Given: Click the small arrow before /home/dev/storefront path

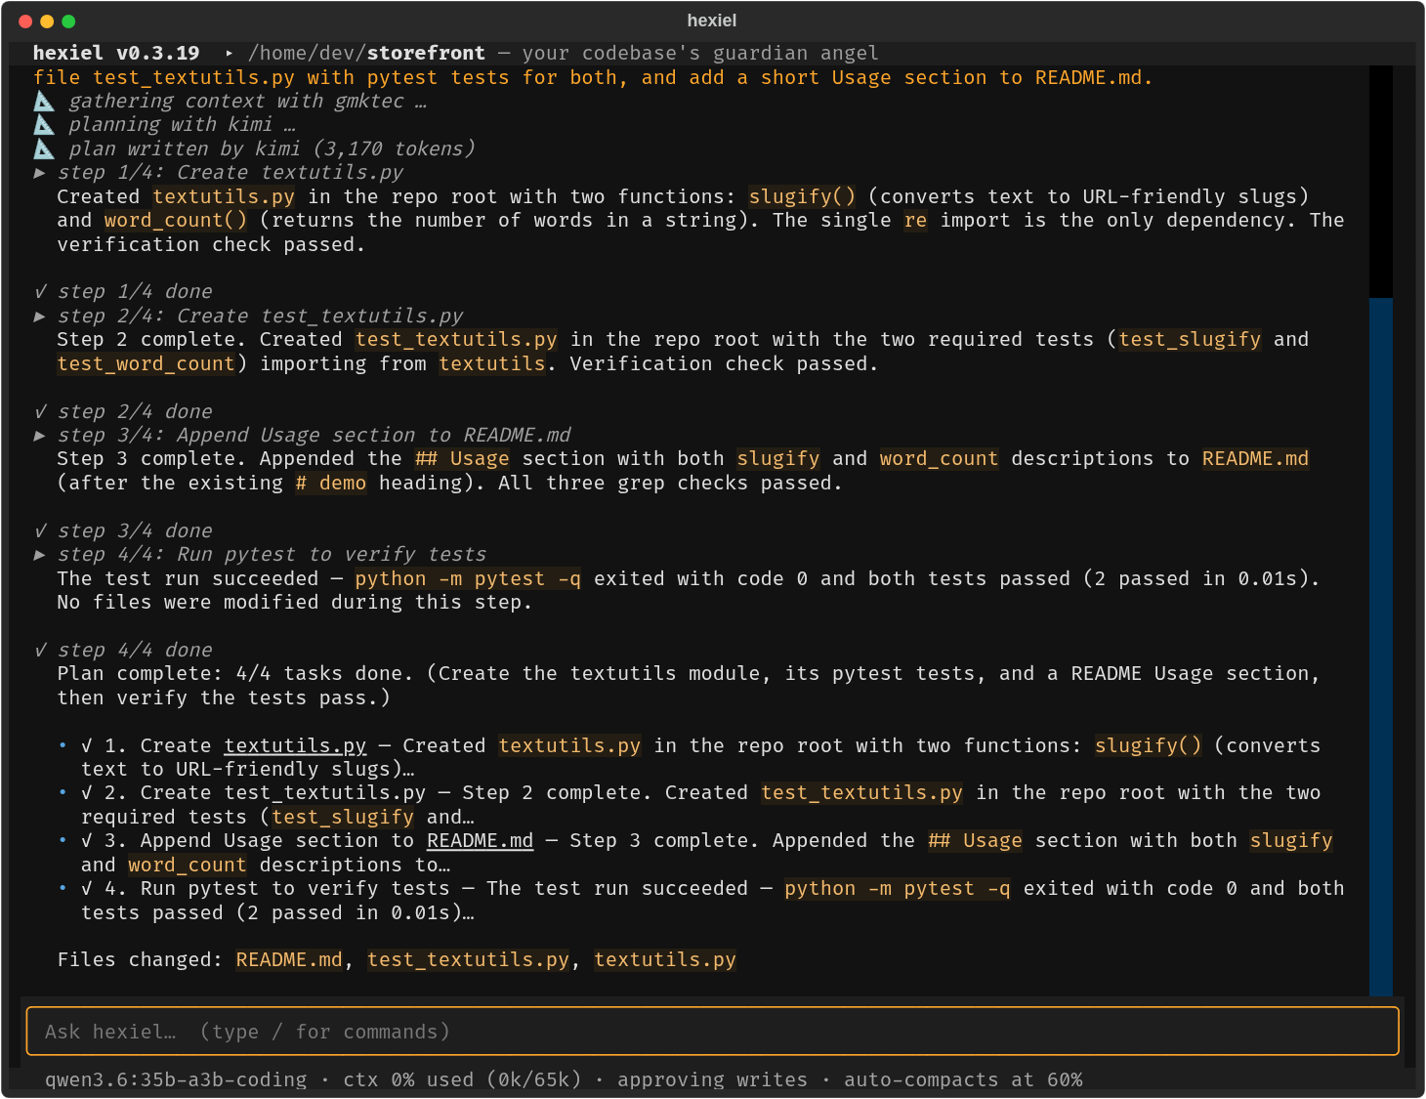Looking at the screenshot, I should pyautogui.click(x=229, y=53).
